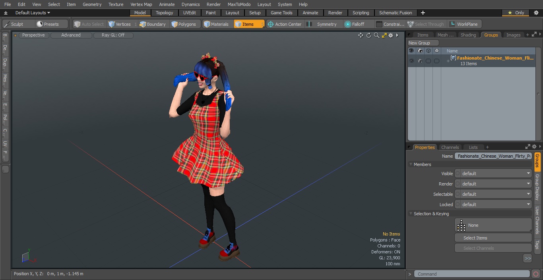
Task: Switch to Boundary selection mode
Action: (x=152, y=24)
